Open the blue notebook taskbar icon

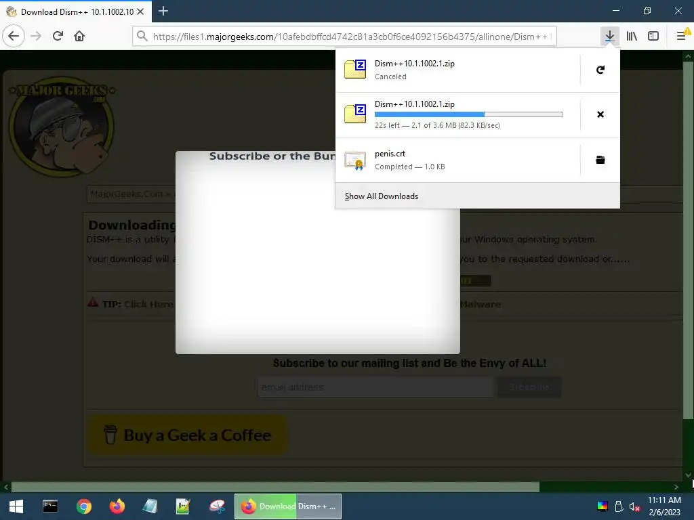pos(150,506)
